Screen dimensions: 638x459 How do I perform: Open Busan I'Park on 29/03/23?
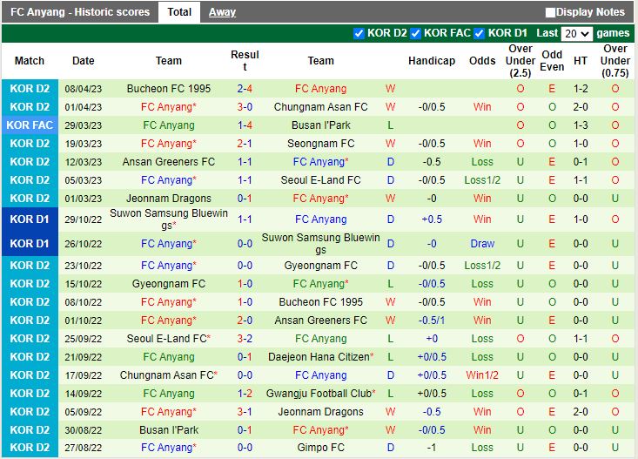320,125
